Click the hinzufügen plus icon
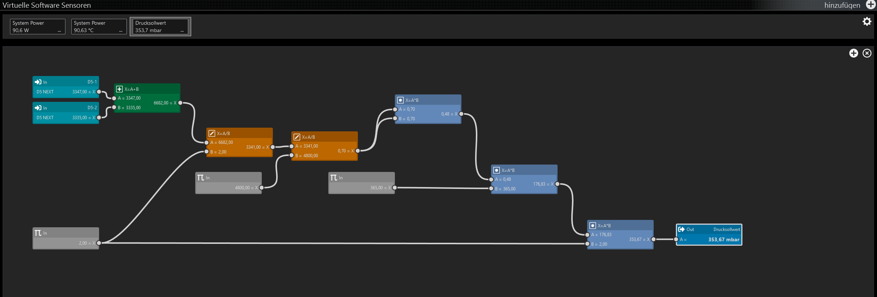The width and height of the screenshot is (877, 297). tap(871, 4)
